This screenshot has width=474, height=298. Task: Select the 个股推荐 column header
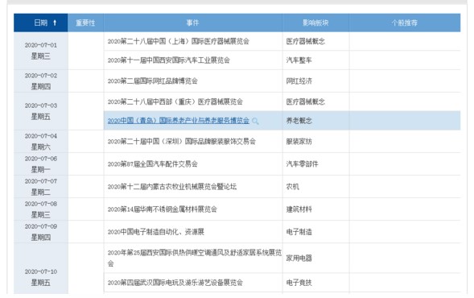point(405,23)
